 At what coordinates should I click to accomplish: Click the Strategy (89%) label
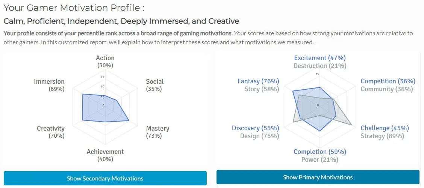tap(382, 136)
